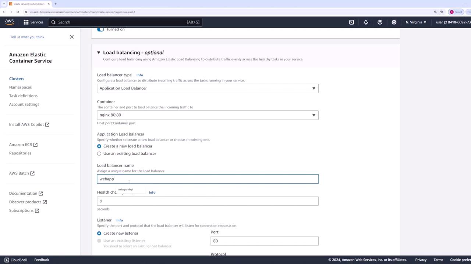Open the console settings gear
This screenshot has width=471, height=264.
coord(394,22)
